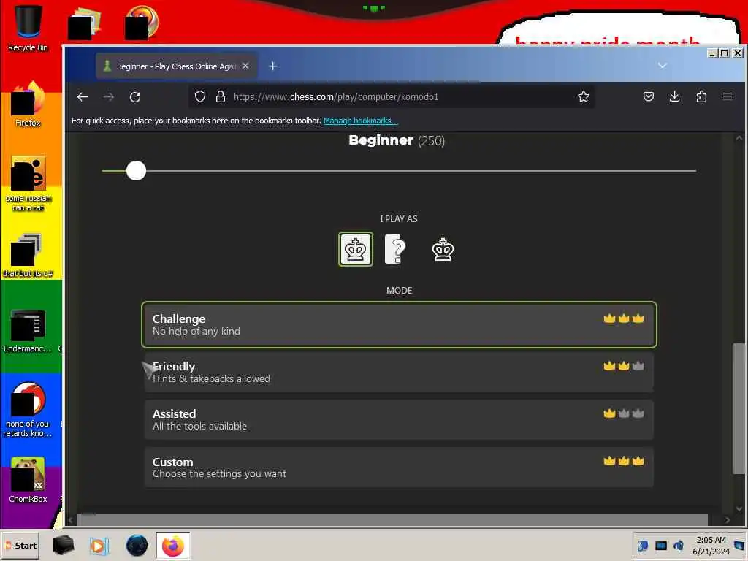Go back with the browser back arrow

pos(83,97)
